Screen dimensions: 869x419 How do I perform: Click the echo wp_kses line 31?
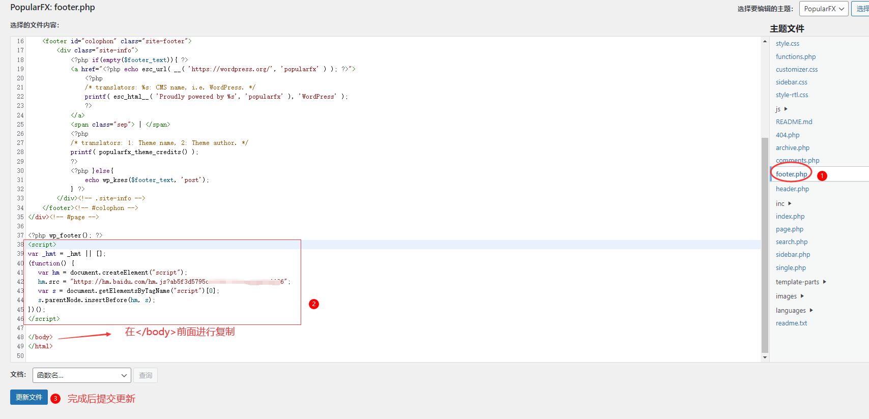(147, 180)
